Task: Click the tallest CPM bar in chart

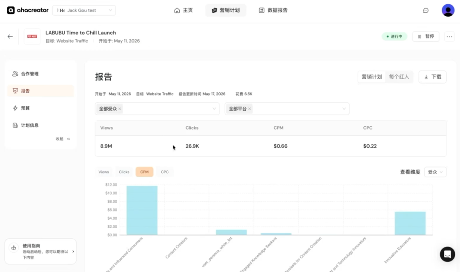Action: [x=142, y=210]
